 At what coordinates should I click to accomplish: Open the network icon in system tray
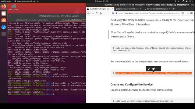(183, 1)
